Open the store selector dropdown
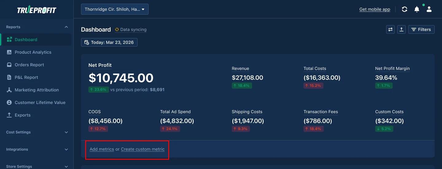The height and width of the screenshot is (169, 442). [x=115, y=9]
